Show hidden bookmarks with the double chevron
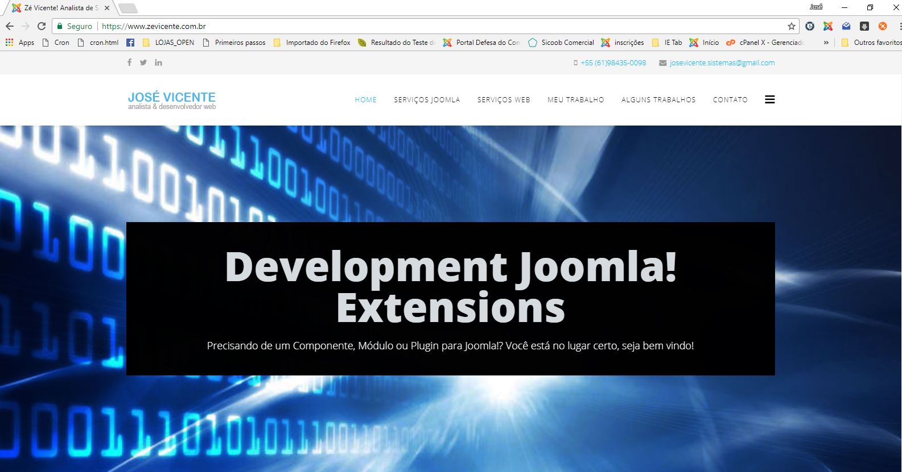Image resolution: width=902 pixels, height=472 pixels. [826, 43]
